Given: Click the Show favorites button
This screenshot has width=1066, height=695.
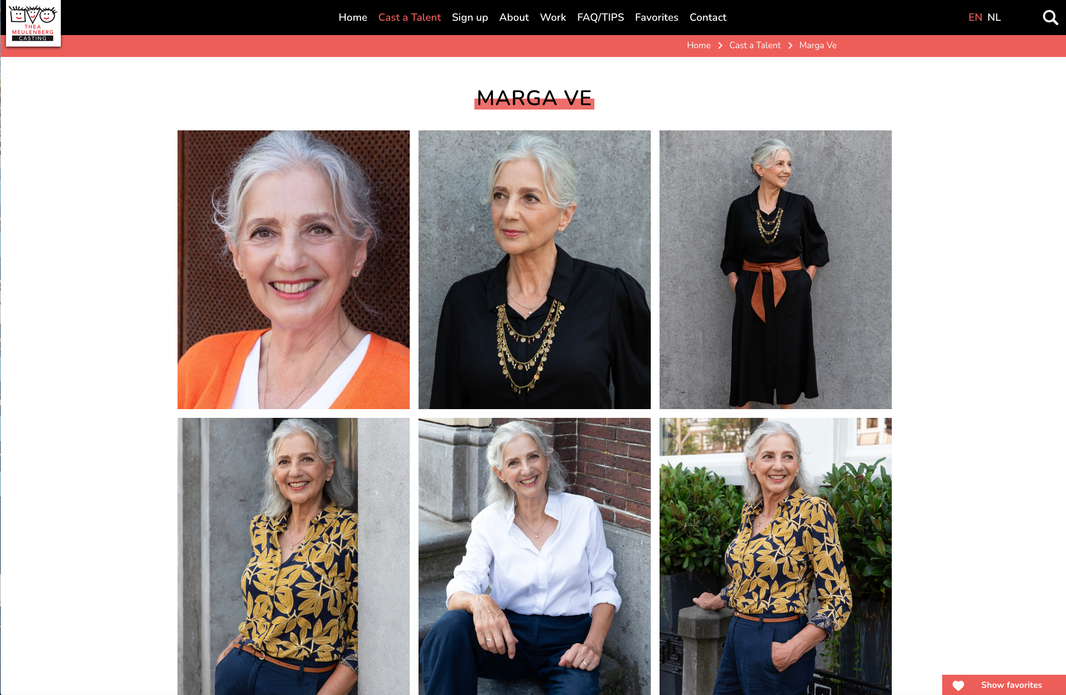Looking at the screenshot, I should coord(1004,685).
